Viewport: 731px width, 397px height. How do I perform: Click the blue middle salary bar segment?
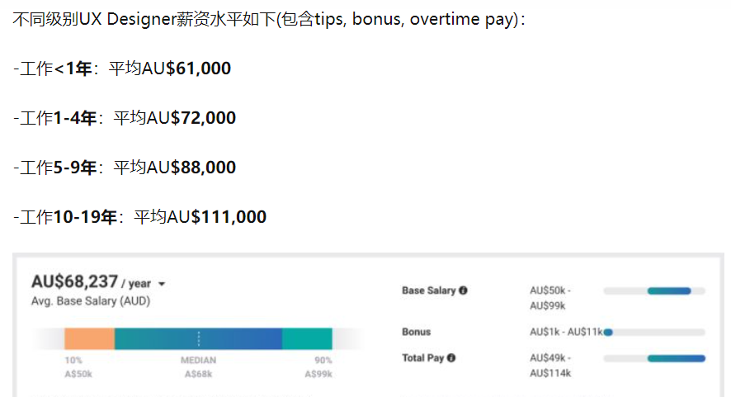[239, 338]
